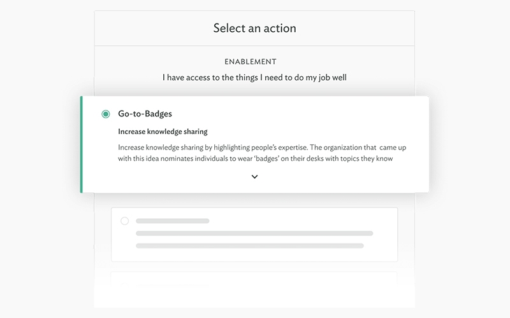Click the description line starting "Increase knowledge sharing by"

[x=255, y=147]
